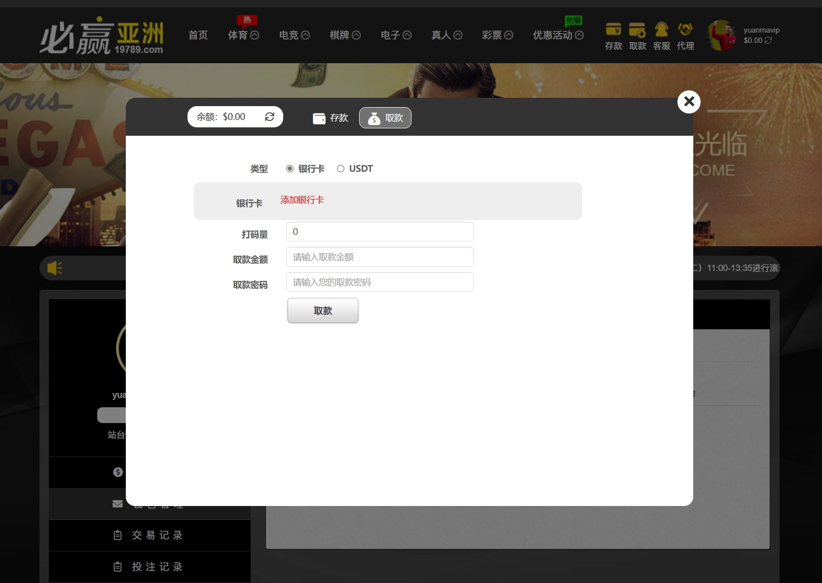This screenshot has height=583, width=822.
Task: Click the deposit card icon in header
Action: (x=613, y=30)
